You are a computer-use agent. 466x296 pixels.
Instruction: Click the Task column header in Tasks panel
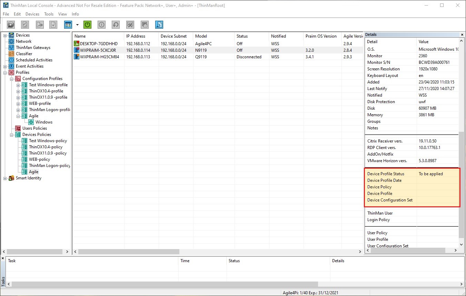(92, 261)
